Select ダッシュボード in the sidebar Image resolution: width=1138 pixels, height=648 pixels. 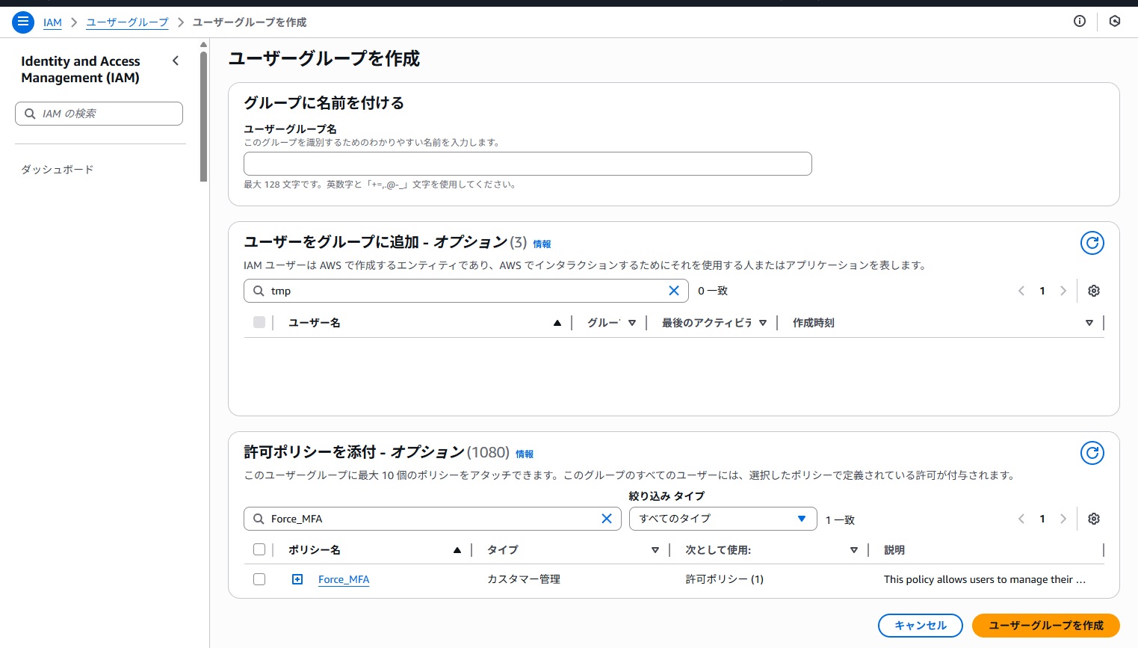[x=57, y=169]
